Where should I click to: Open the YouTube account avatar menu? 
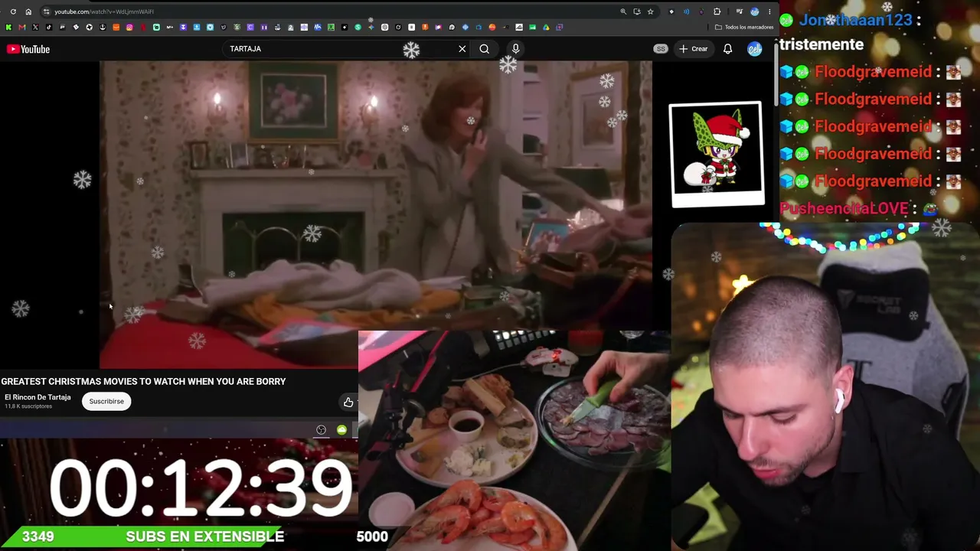click(755, 49)
